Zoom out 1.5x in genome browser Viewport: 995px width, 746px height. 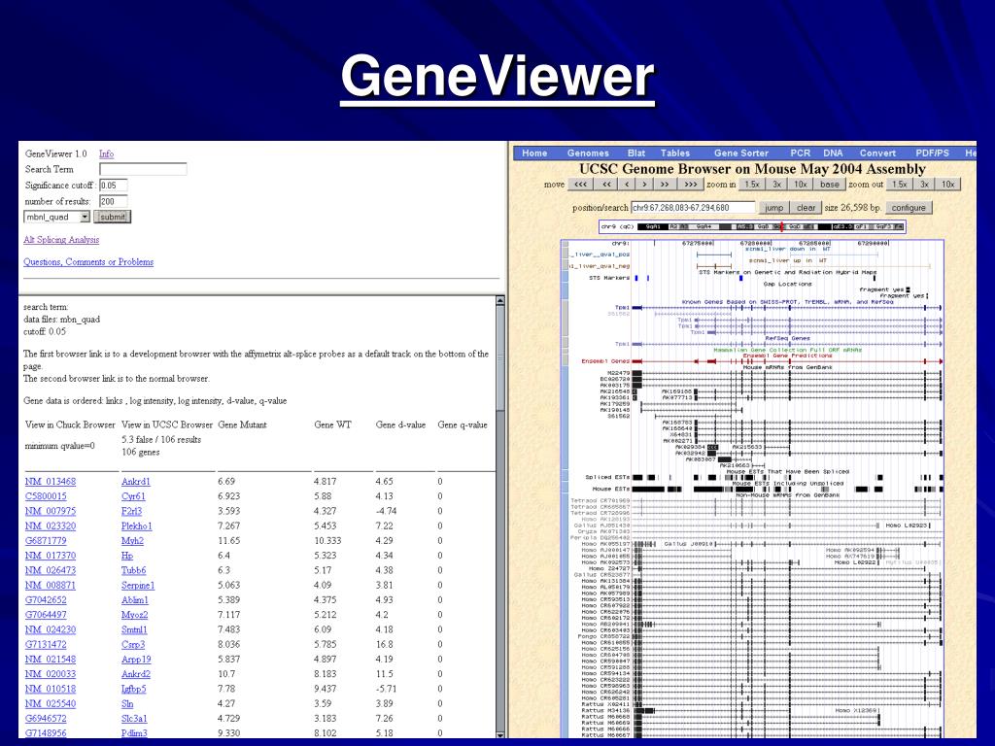pos(899,184)
